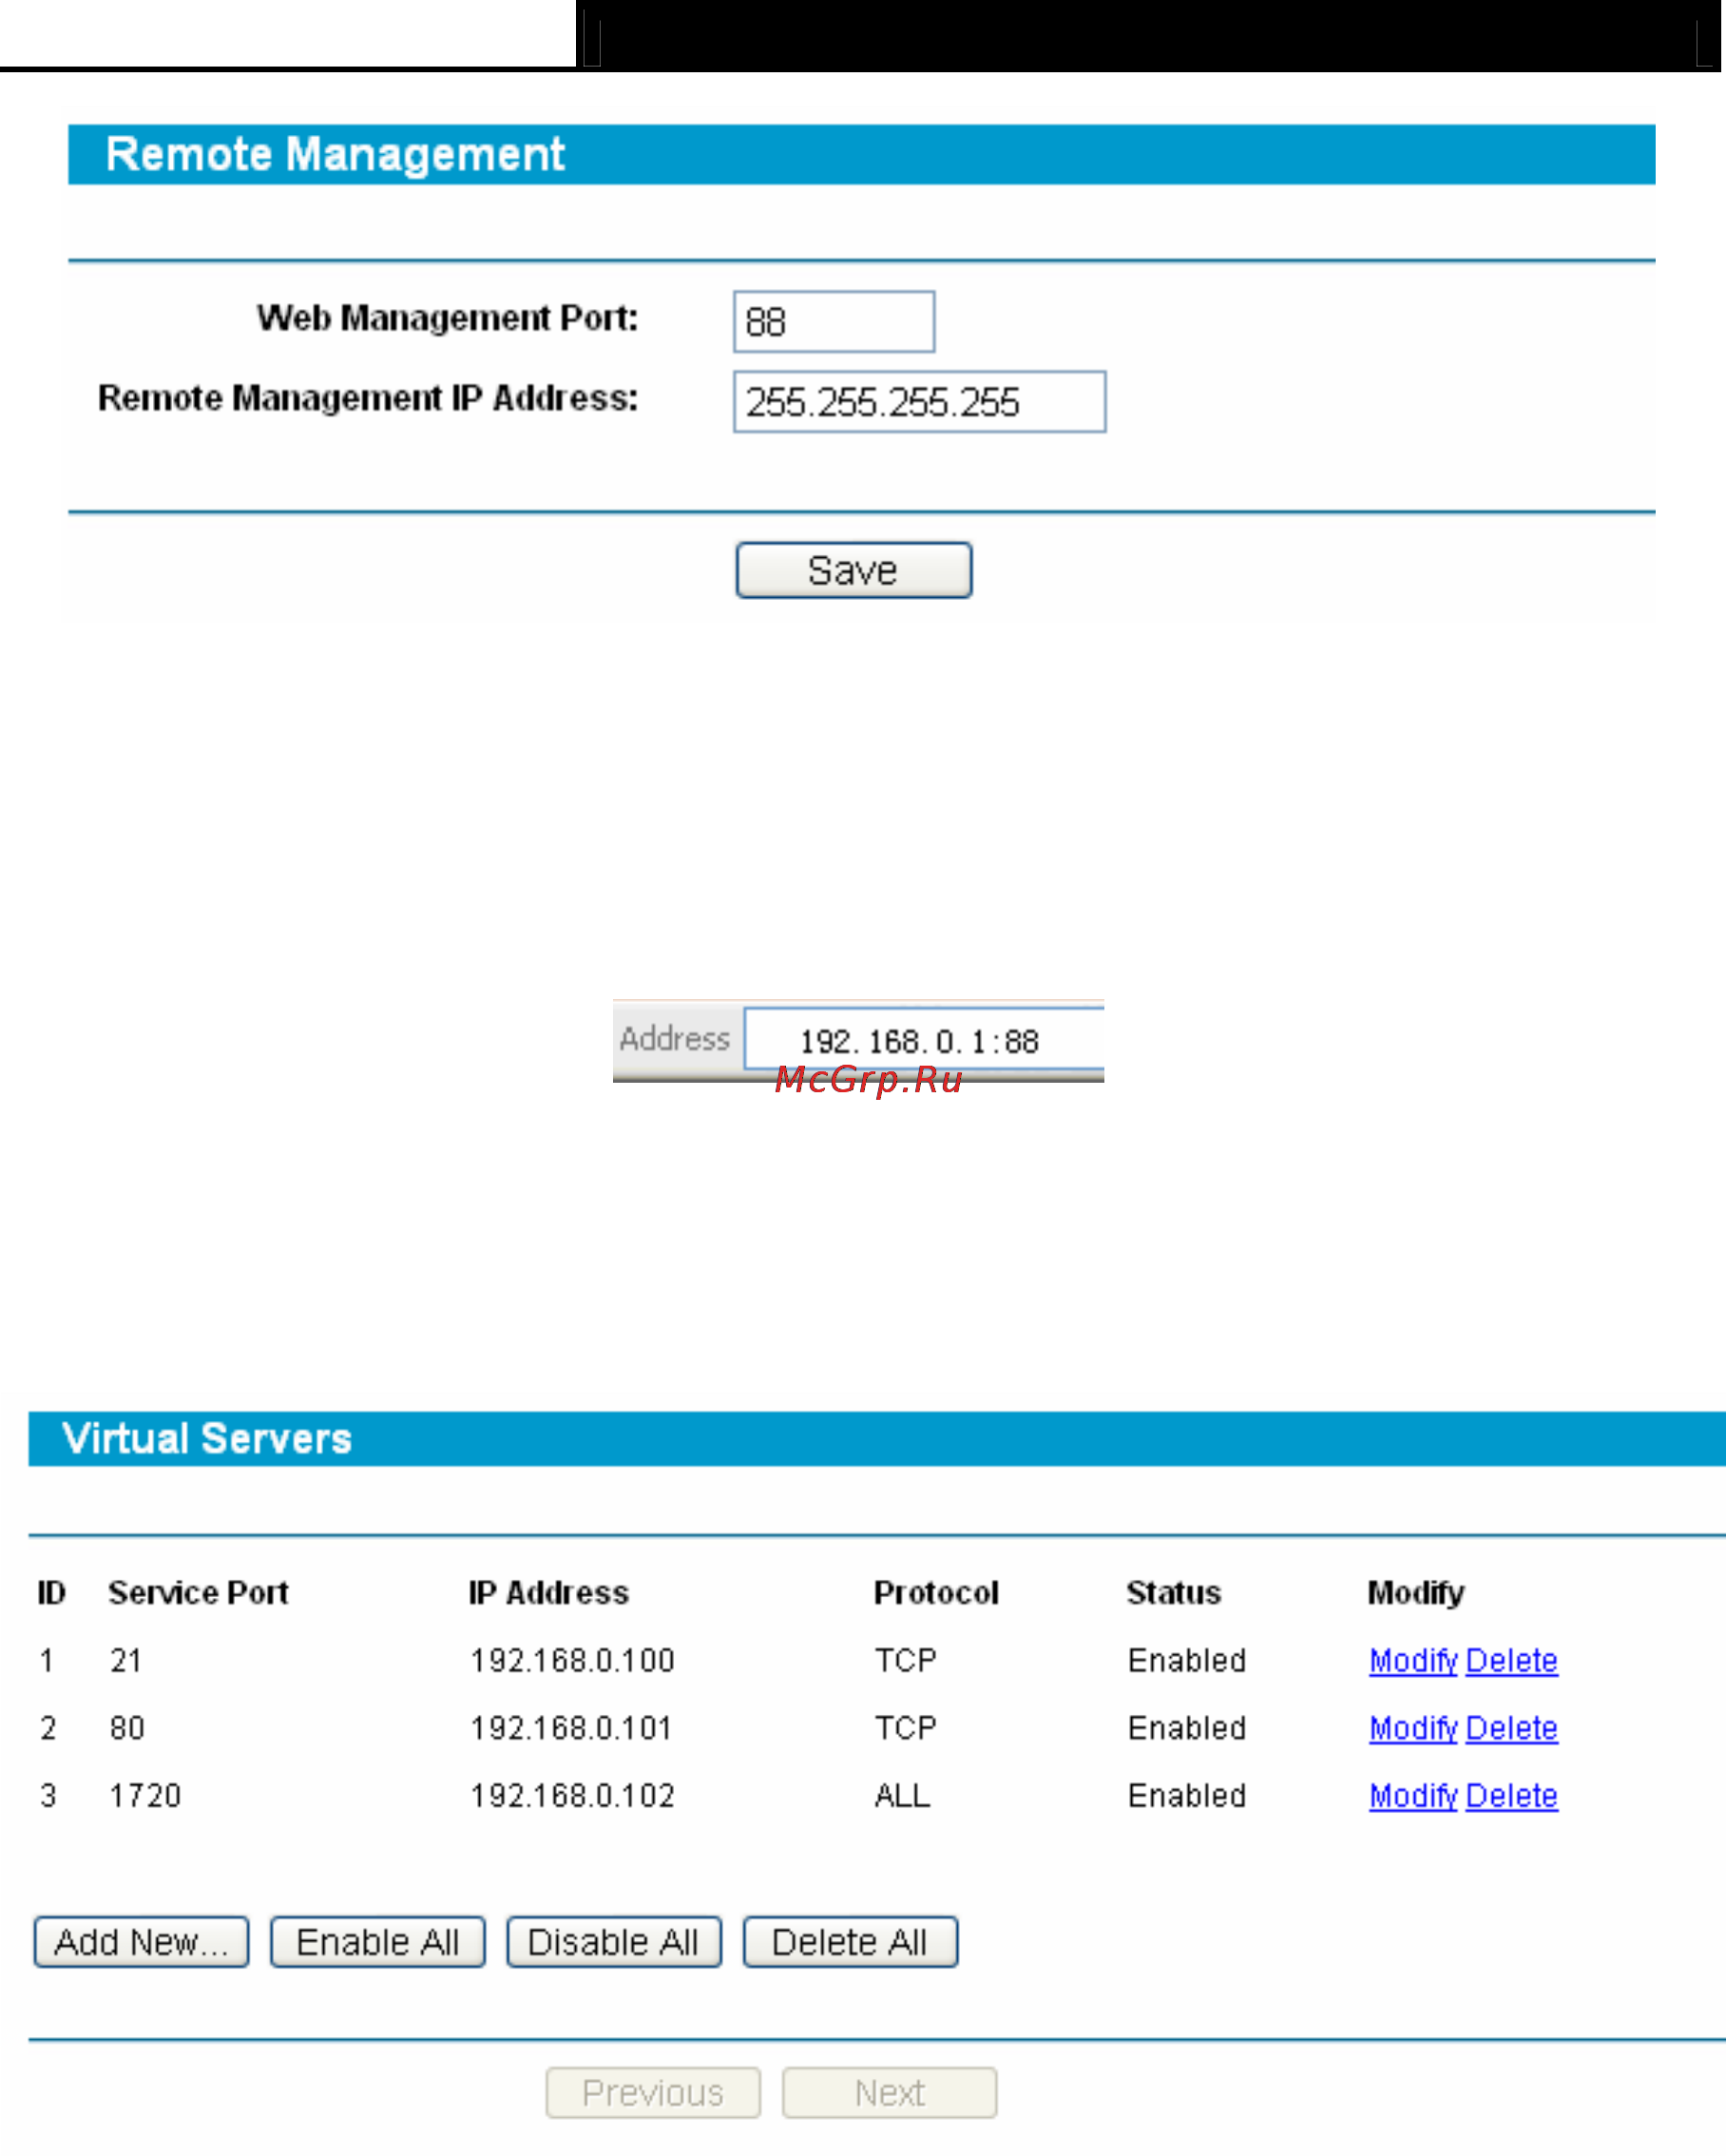Image resolution: width=1726 pixels, height=2156 pixels.
Task: Click the IP Address column header
Action: click(549, 1592)
